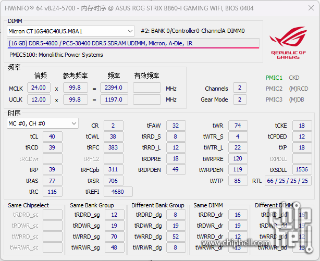Image resolution: width=320 pixels, height=261 pixels.
Task: Click the Channels value box
Action: click(x=240, y=88)
